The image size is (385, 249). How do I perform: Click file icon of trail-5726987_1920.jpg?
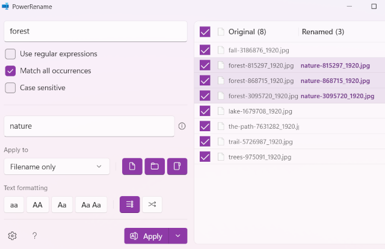221,141
